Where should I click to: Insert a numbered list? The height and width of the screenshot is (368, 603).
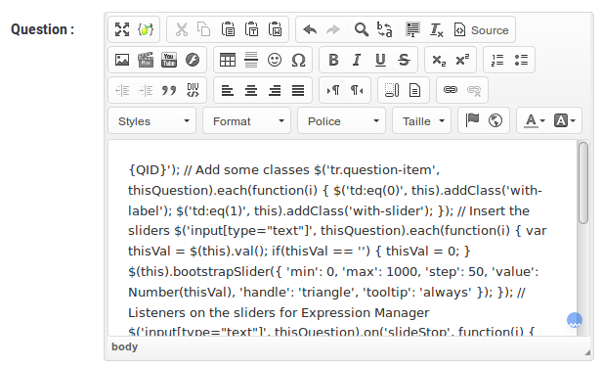[497, 60]
